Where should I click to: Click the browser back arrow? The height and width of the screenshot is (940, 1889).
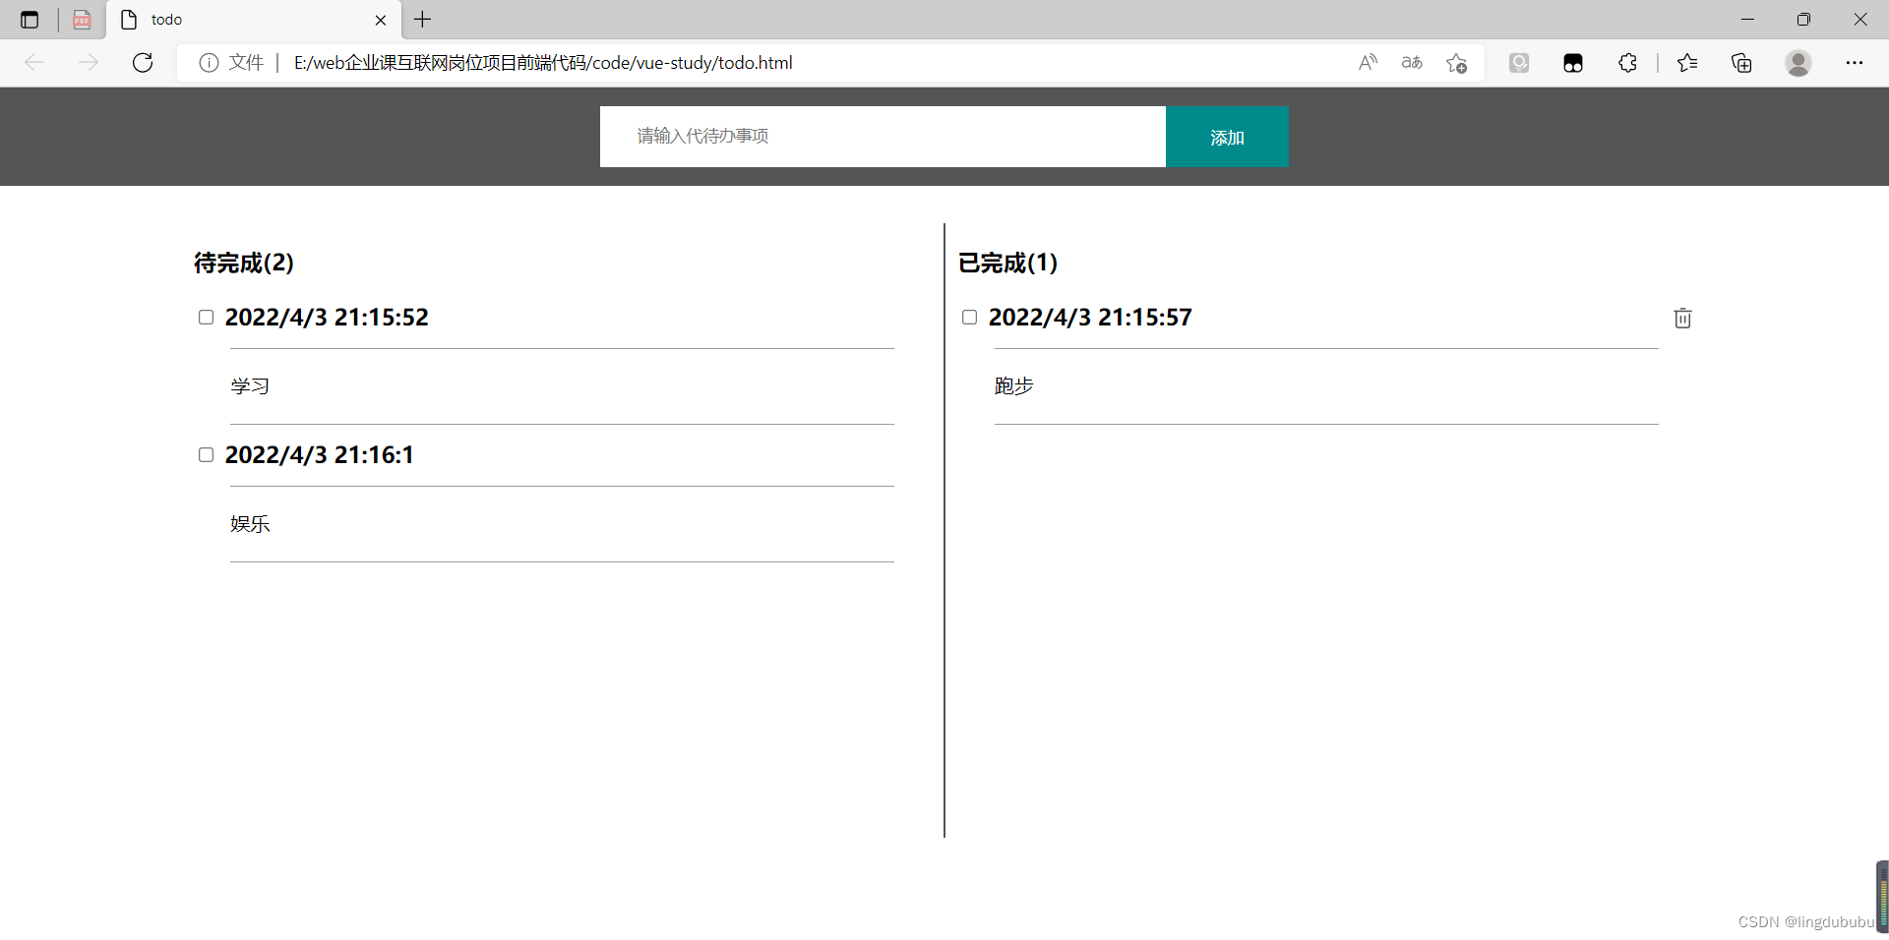coord(34,63)
